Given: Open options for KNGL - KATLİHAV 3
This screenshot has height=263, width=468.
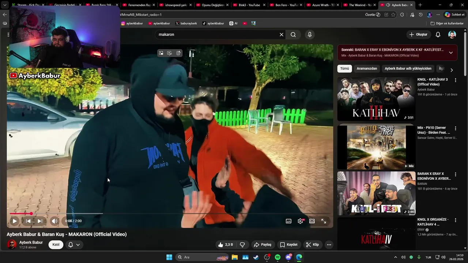Looking at the screenshot, I should pyautogui.click(x=456, y=80).
